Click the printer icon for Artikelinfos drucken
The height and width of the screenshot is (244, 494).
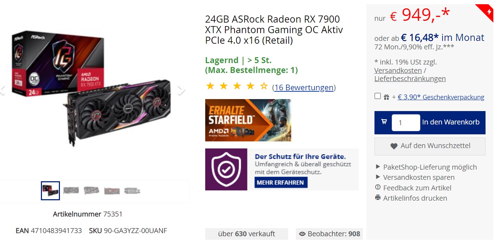click(378, 198)
